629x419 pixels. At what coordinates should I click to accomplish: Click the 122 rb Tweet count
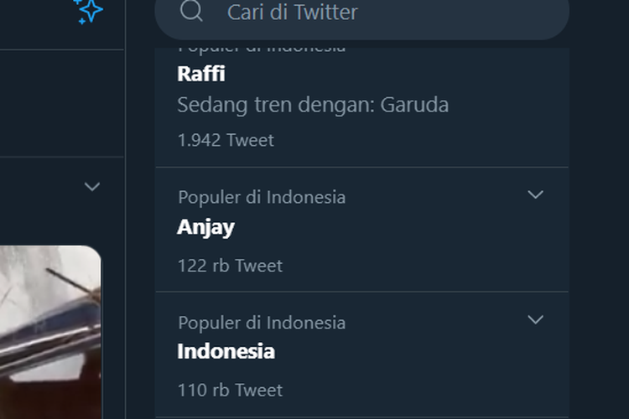(x=230, y=266)
